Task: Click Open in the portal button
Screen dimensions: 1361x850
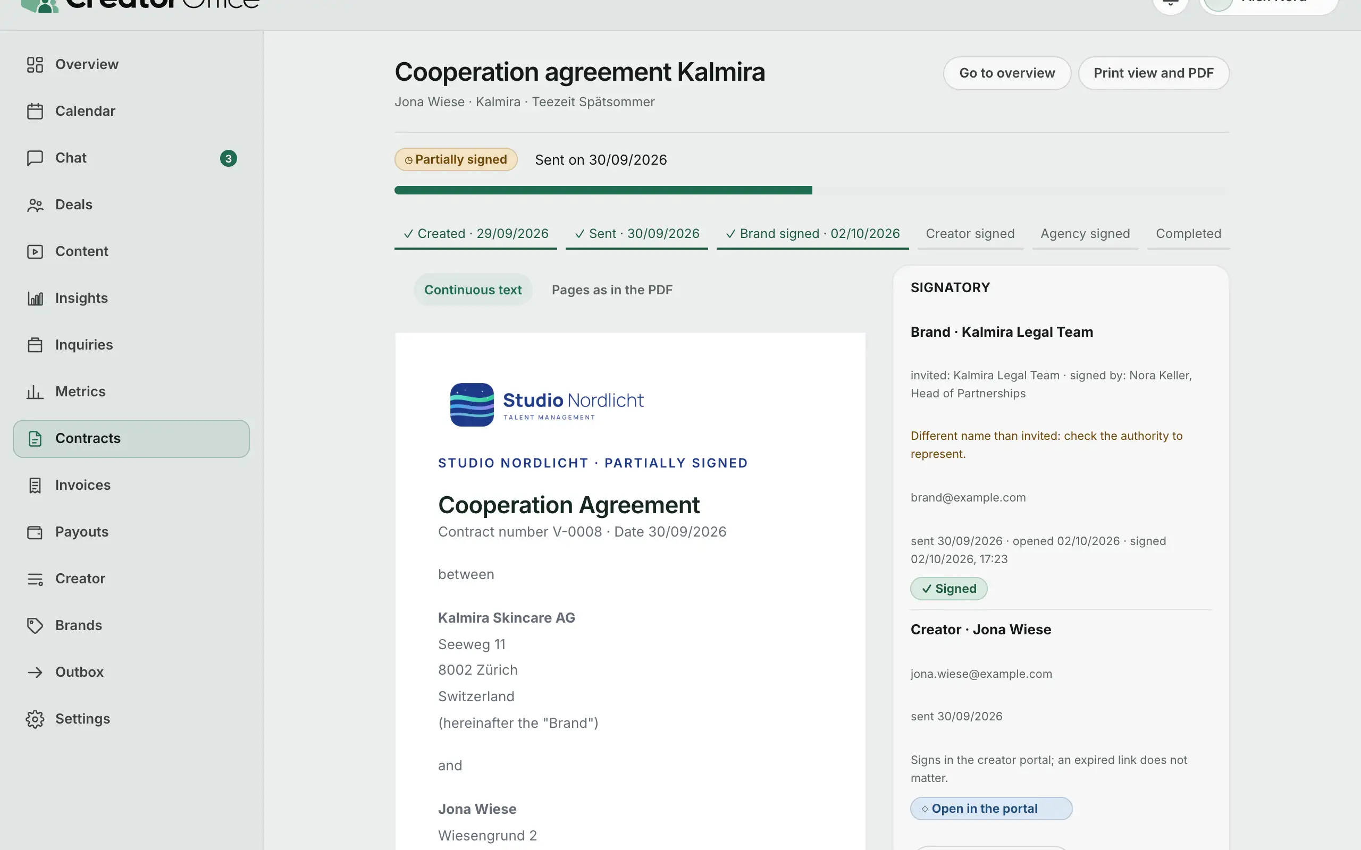Action: pyautogui.click(x=991, y=809)
